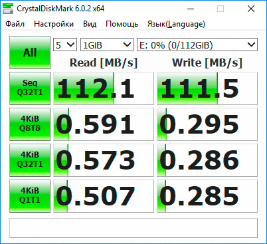Click the empty comment field at bottom
This screenshot has width=267, height=244.
click(x=133, y=228)
